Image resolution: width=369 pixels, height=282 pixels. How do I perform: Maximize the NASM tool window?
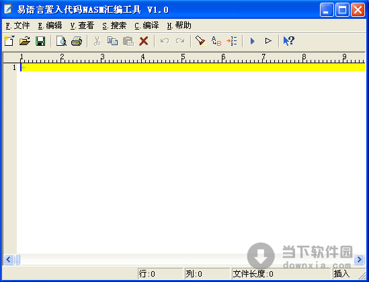tap(342, 10)
